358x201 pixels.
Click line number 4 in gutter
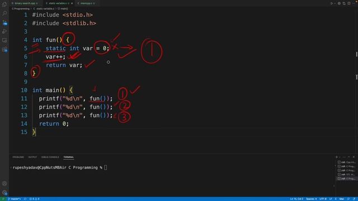pyautogui.click(x=25, y=40)
